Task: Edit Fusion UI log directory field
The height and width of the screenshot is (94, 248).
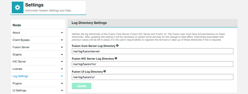Action: (x=152, y=77)
